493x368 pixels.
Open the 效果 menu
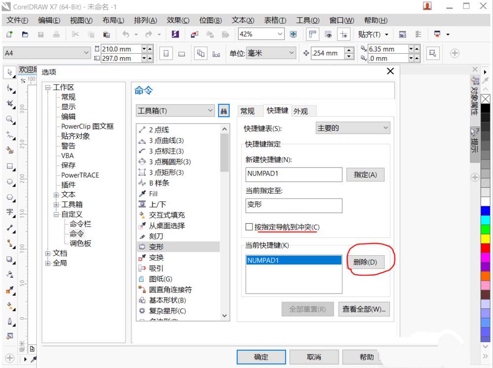click(178, 20)
